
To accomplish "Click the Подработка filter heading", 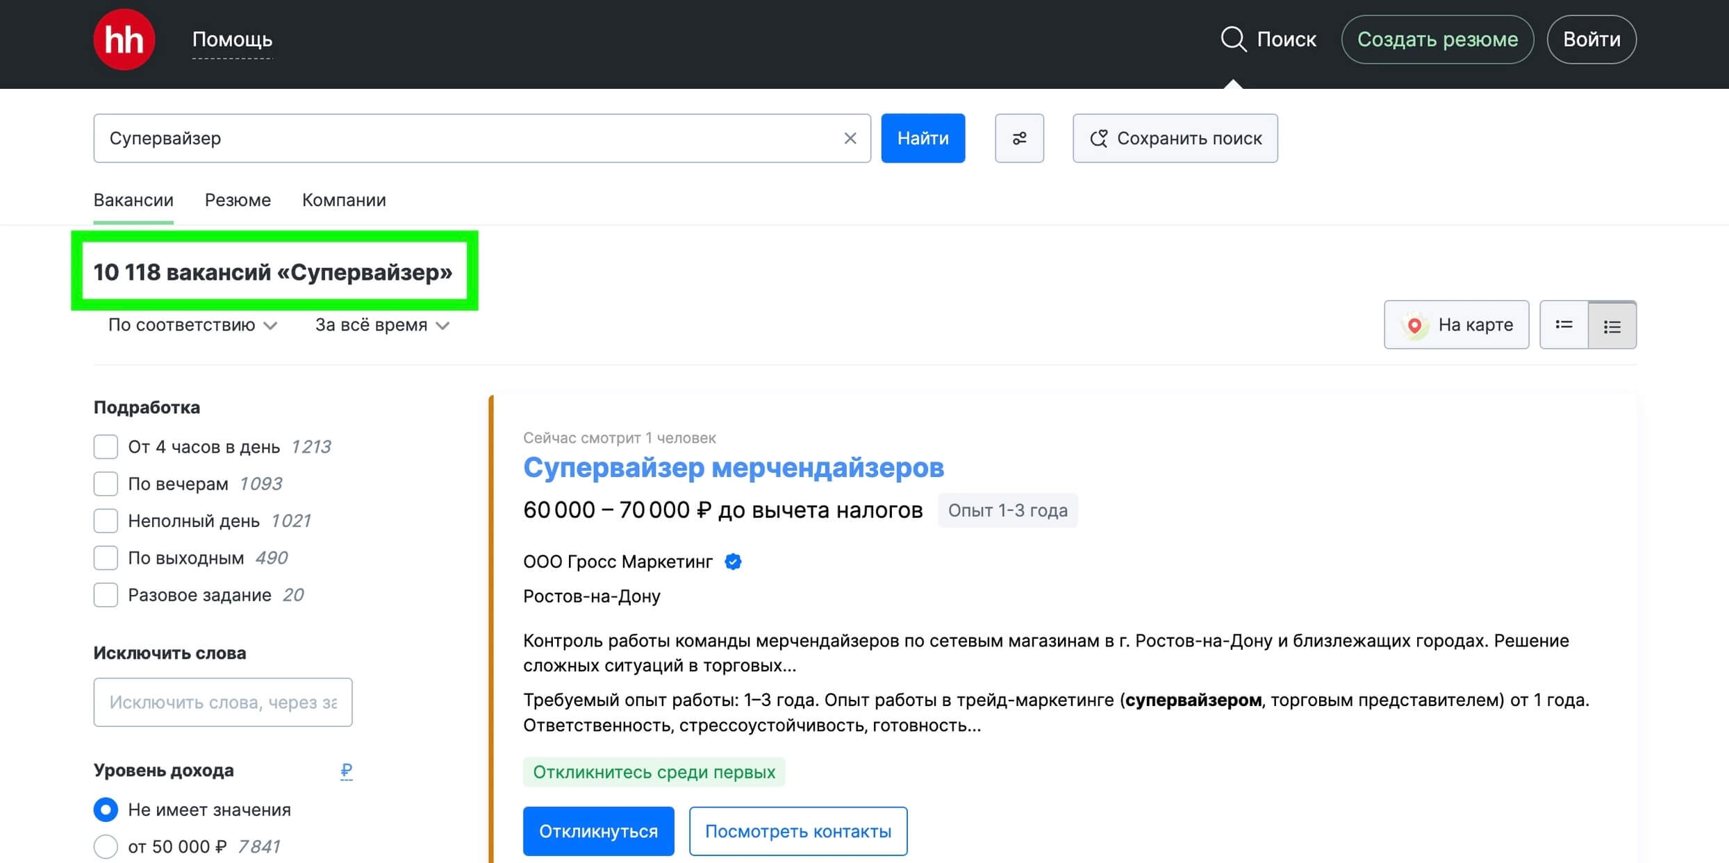I will click(x=147, y=408).
